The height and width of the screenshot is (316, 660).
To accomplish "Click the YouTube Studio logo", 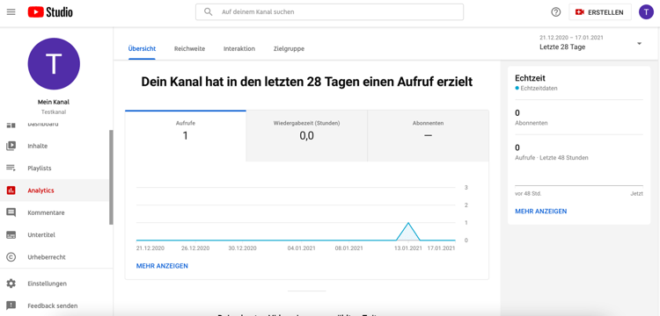I will (50, 12).
